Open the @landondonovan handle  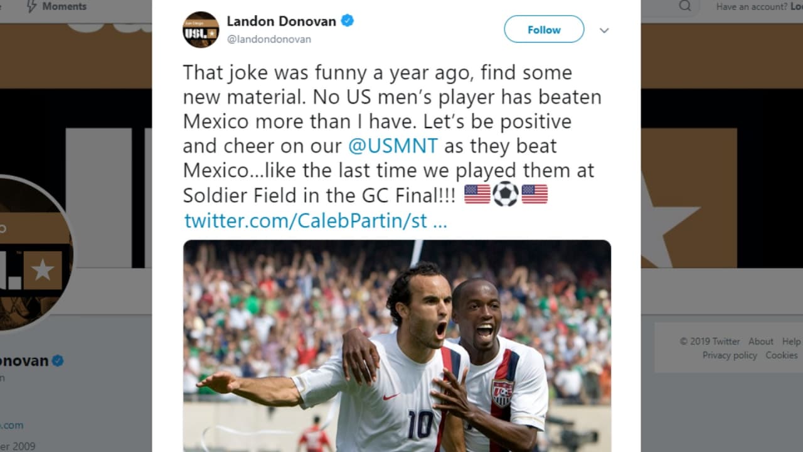269,39
